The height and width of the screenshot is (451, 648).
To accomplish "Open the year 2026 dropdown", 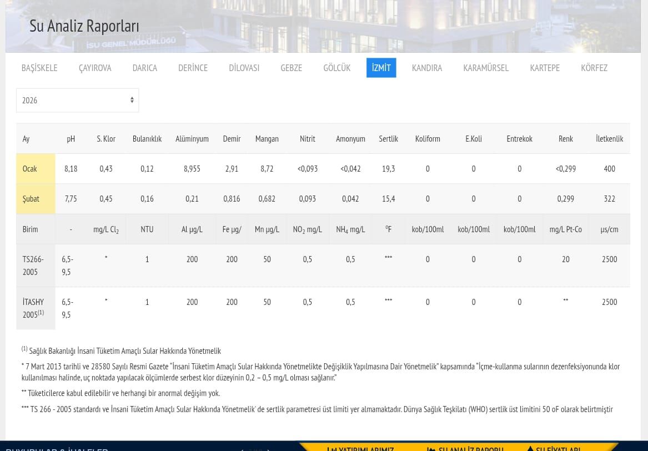I will 77,101.
